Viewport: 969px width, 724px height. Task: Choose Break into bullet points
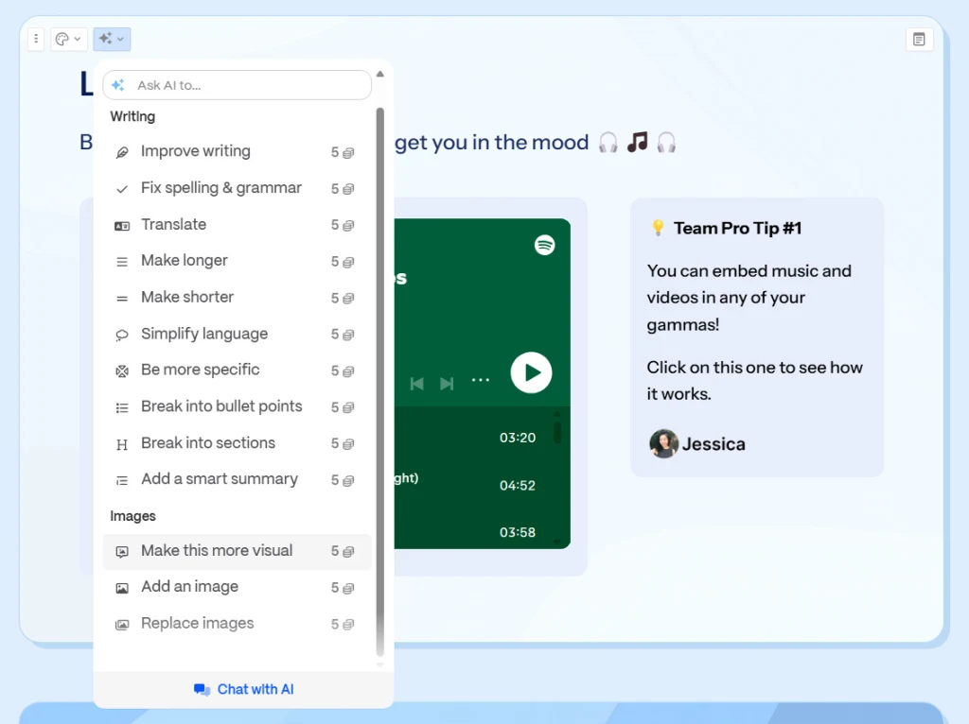pyautogui.click(x=220, y=406)
